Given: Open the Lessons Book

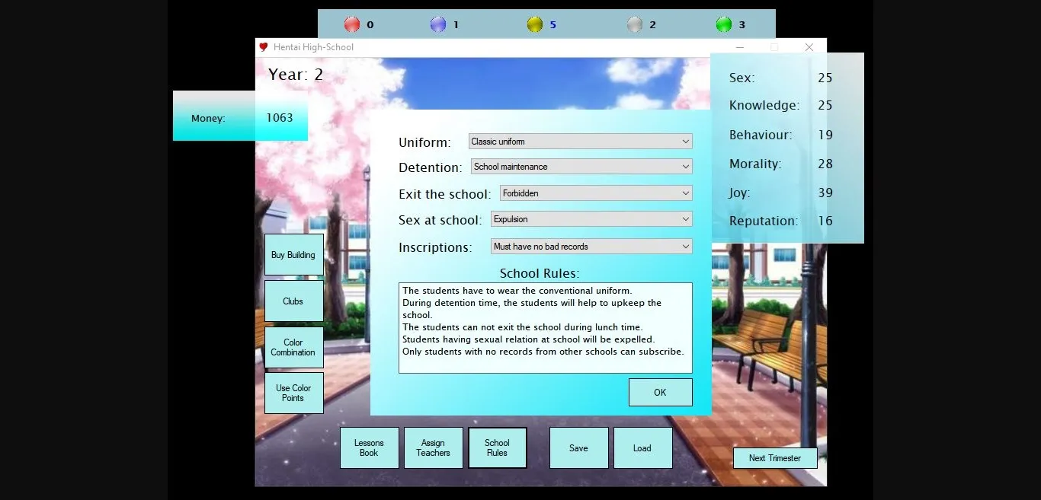Looking at the screenshot, I should coord(369,447).
